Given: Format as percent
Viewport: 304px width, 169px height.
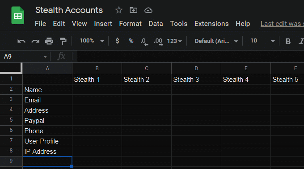Looking at the screenshot, I should 131,41.
